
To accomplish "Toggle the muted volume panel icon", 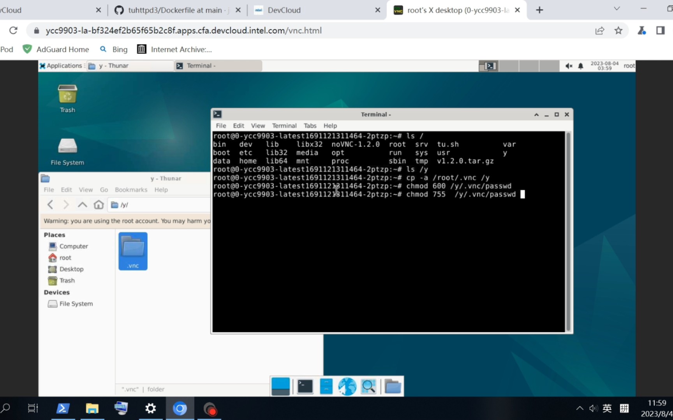I will coord(569,66).
